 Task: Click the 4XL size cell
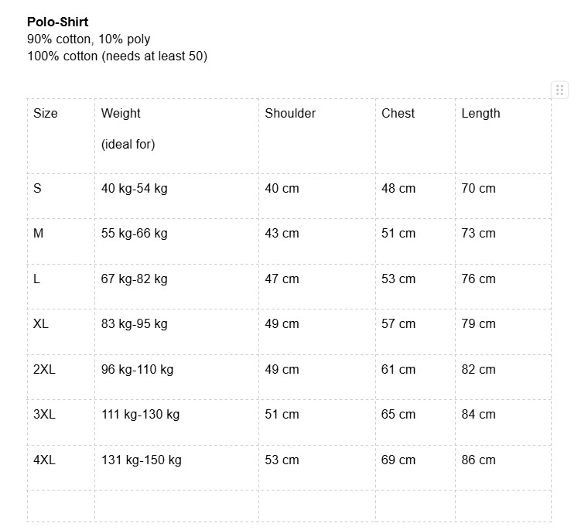(61, 468)
